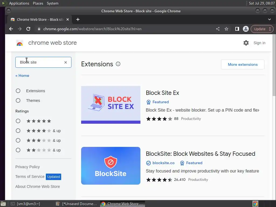Click BlockSite rating count 26,410

coord(180,180)
